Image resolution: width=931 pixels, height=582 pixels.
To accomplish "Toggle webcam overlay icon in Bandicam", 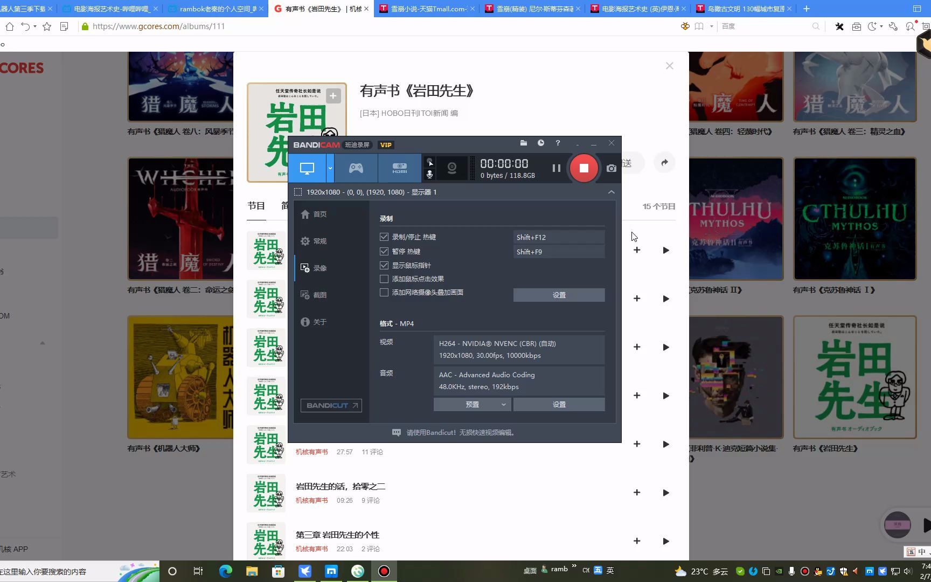I will point(452,168).
